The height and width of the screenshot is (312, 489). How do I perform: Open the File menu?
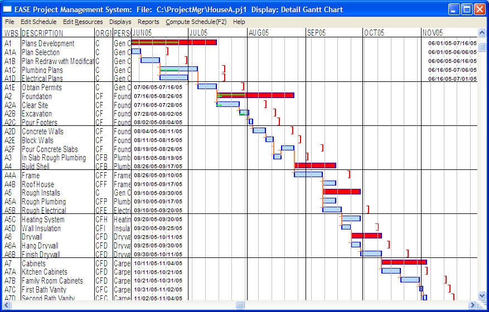(9, 22)
